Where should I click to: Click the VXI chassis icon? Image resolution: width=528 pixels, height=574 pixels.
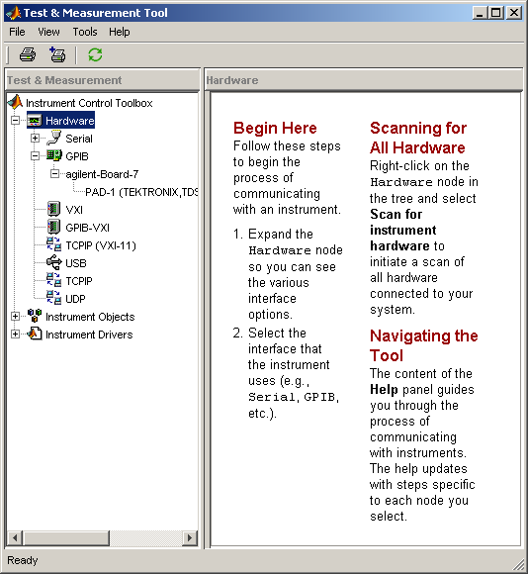[53, 209]
